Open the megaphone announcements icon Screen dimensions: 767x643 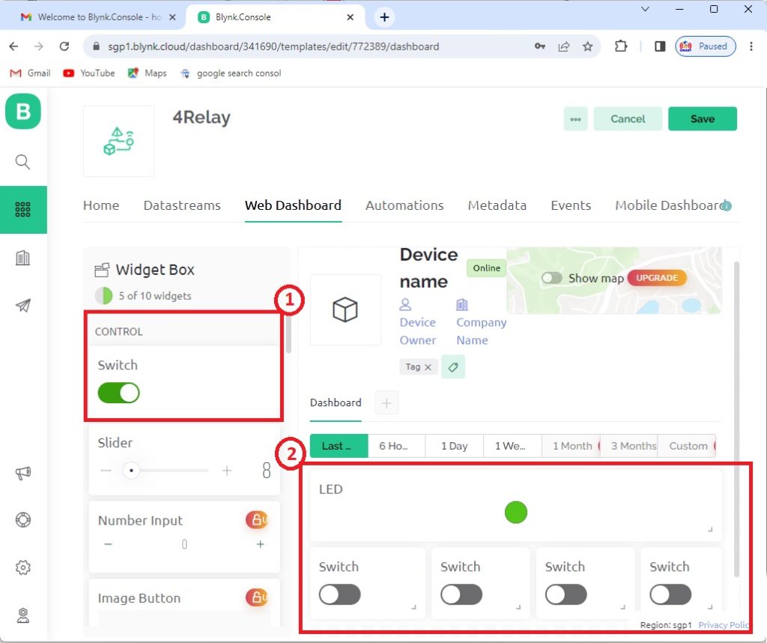click(23, 473)
